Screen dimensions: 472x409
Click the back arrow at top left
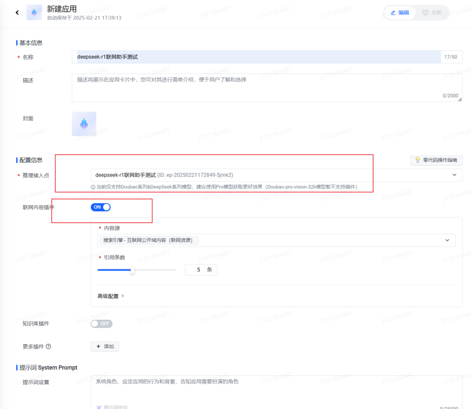(17, 12)
